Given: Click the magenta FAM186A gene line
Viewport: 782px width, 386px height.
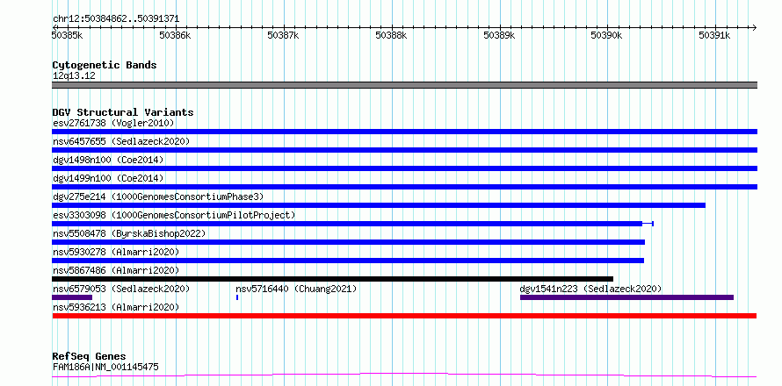Looking at the screenshot, I should point(404,375).
